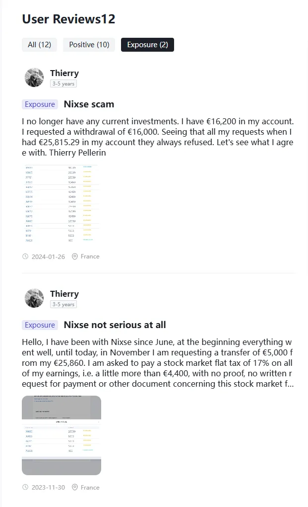Click Exposure tag beside Nixse not serious

(x=40, y=325)
